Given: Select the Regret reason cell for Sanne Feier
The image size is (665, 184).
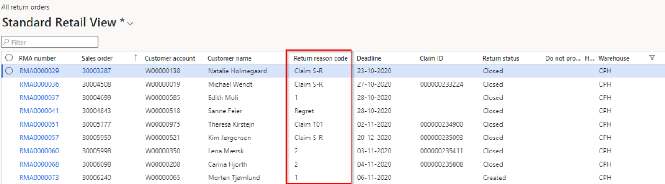Looking at the screenshot, I should click(x=304, y=111).
